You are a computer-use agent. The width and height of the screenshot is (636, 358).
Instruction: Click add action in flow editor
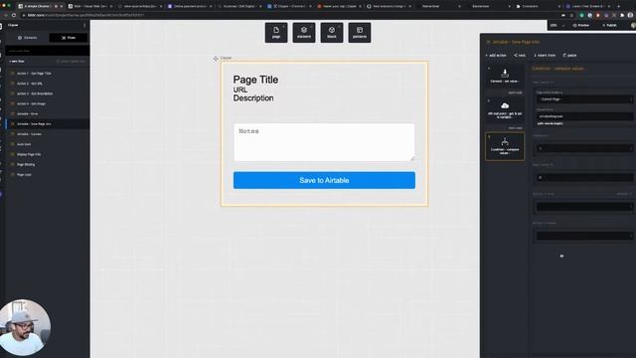tap(496, 56)
